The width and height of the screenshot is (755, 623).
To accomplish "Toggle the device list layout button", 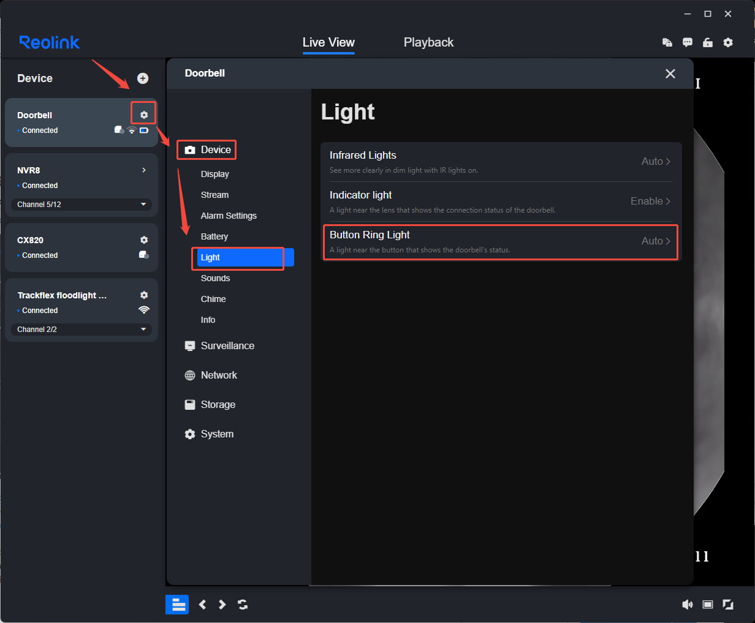I will click(x=177, y=605).
